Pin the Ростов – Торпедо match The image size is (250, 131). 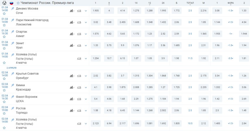click(x=13, y=108)
